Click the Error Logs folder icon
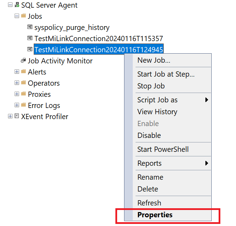 pos(24,105)
